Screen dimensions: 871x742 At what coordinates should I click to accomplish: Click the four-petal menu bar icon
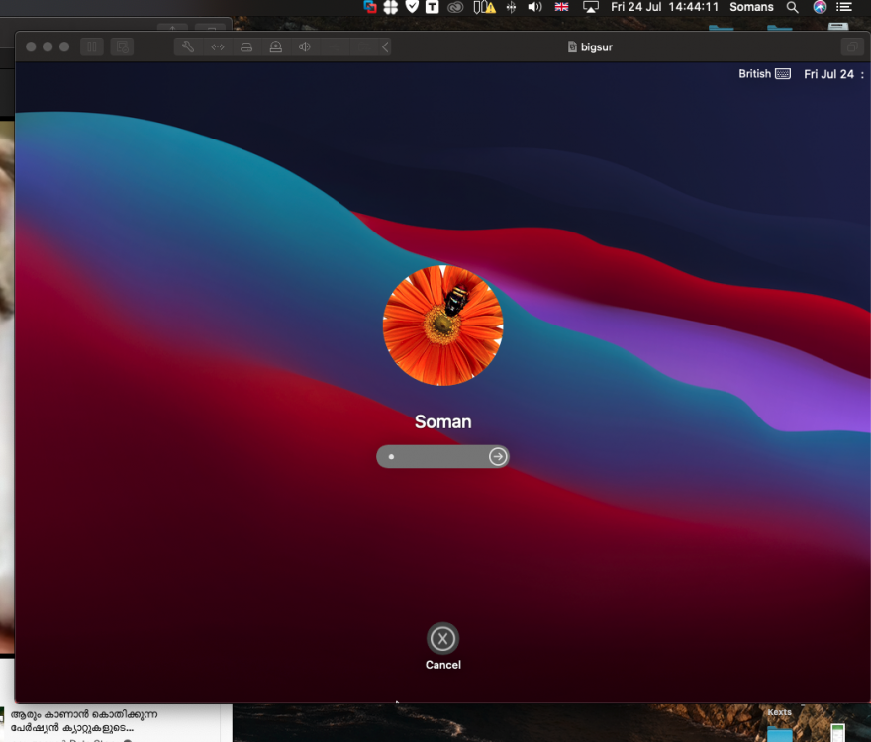[x=391, y=7]
